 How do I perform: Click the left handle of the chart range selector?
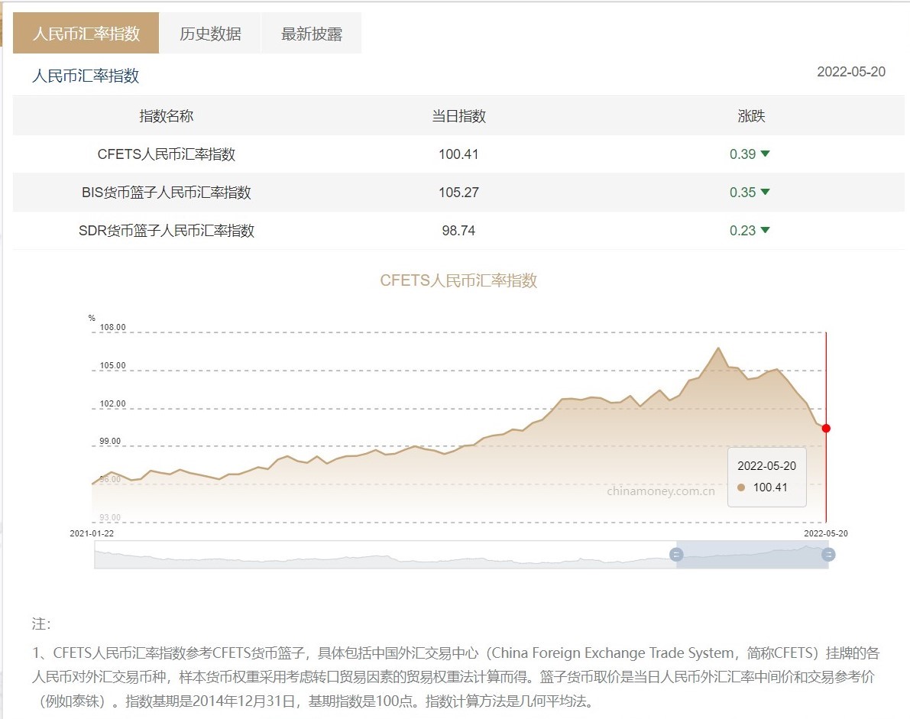click(676, 555)
